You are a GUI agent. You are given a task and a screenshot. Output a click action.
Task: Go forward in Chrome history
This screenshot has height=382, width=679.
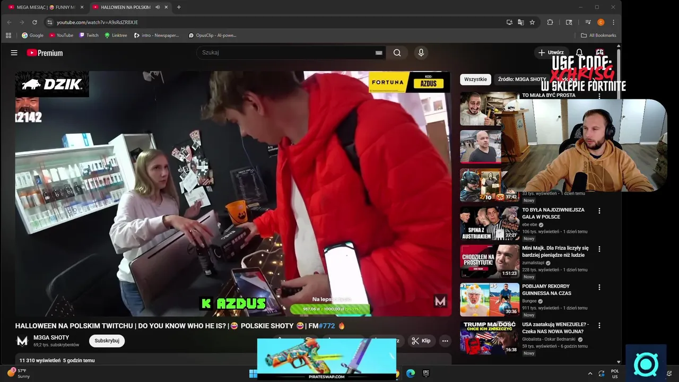tap(22, 22)
